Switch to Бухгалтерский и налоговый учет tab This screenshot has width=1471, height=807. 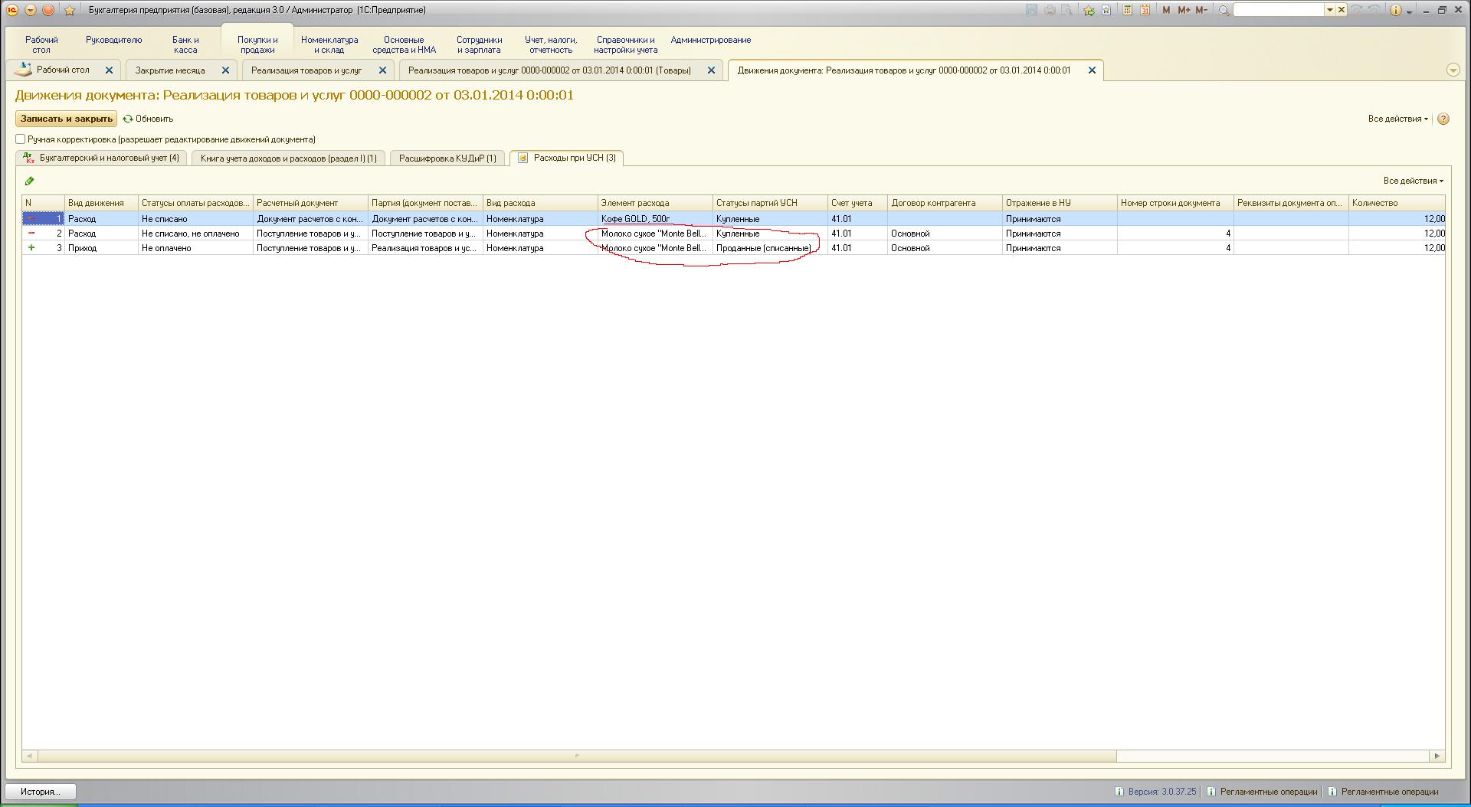coord(102,158)
